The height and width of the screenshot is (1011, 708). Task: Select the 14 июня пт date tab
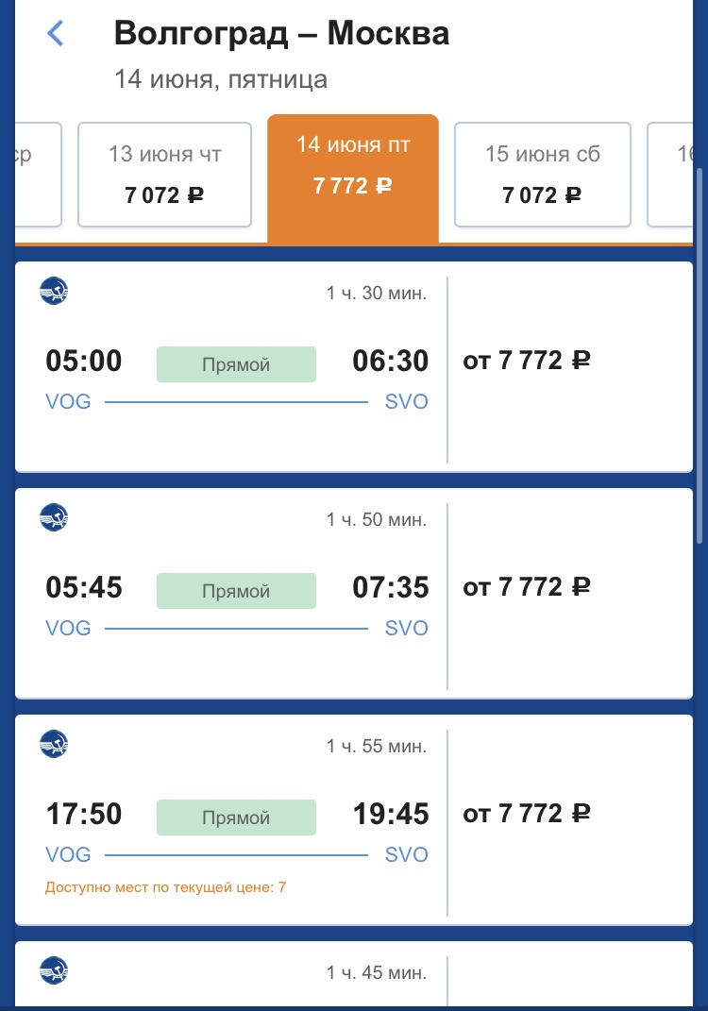[353, 175]
